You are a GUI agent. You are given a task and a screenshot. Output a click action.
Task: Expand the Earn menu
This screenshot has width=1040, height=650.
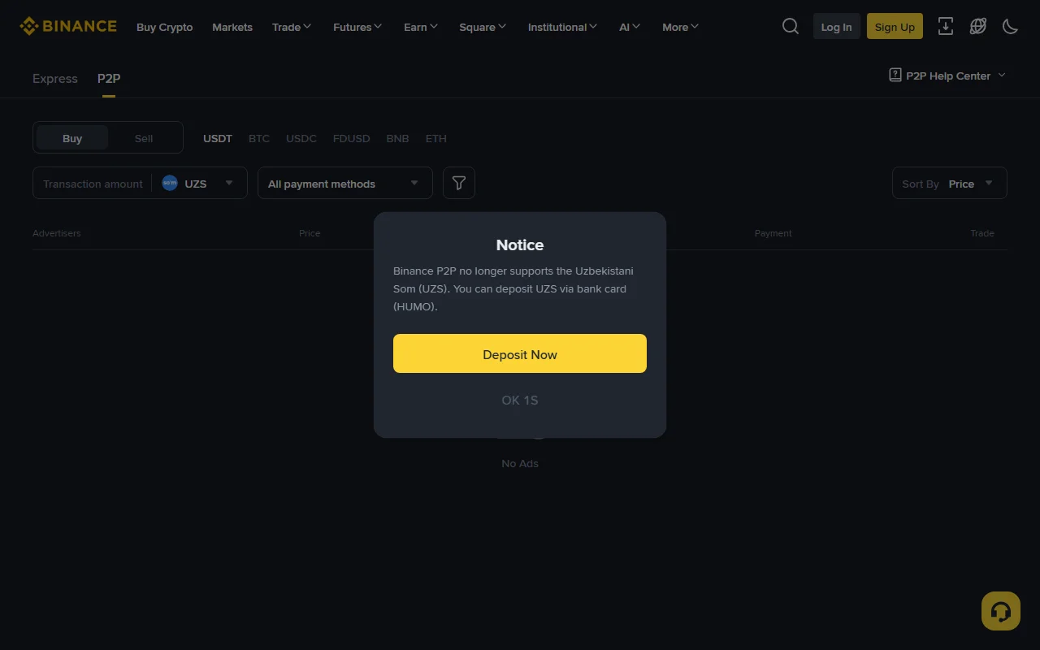421,27
